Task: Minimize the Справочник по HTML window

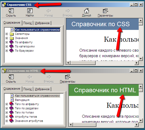Action: pos(132,71)
